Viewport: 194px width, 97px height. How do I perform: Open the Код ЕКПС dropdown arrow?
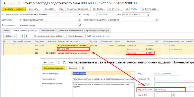coord(169,95)
